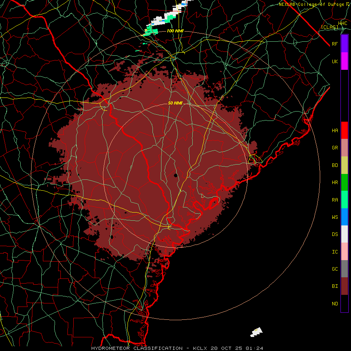The image size is (351, 351).
Task: Click the HYDROMETEOR CLASSIFICATION title text
Action: 137,348
